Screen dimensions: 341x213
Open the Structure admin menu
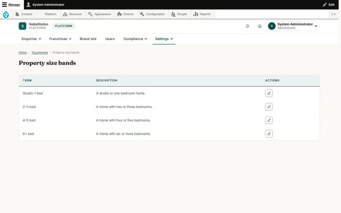tap(73, 14)
